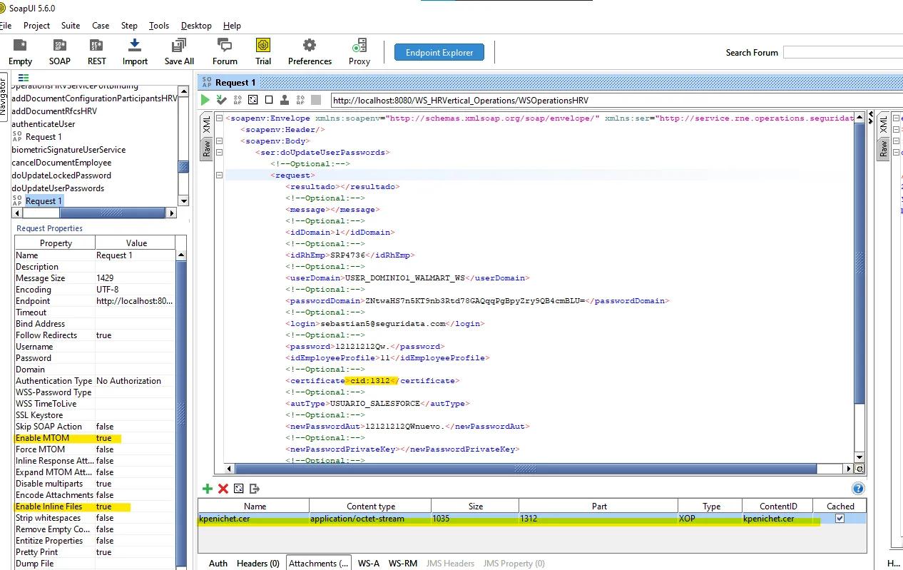Switch to the Headers (0) tab
This screenshot has width=903, height=570.
tap(257, 563)
